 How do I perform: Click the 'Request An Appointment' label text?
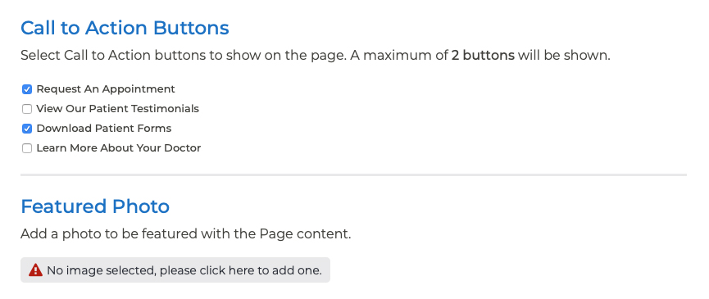pos(106,89)
